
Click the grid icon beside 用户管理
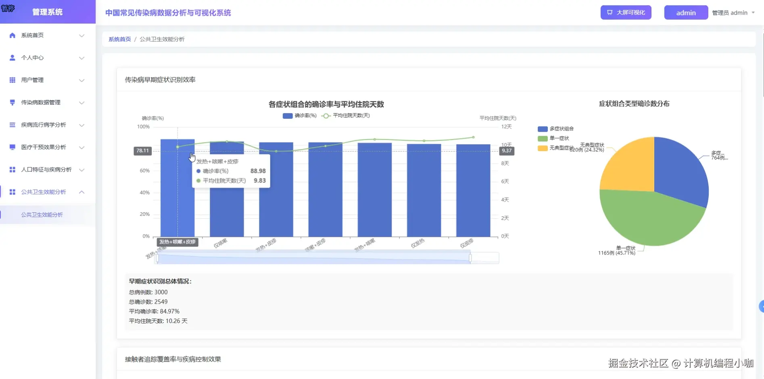[13, 80]
